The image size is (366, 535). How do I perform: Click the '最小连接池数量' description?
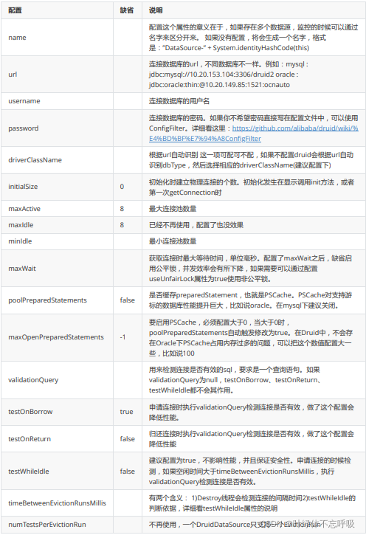(173, 241)
